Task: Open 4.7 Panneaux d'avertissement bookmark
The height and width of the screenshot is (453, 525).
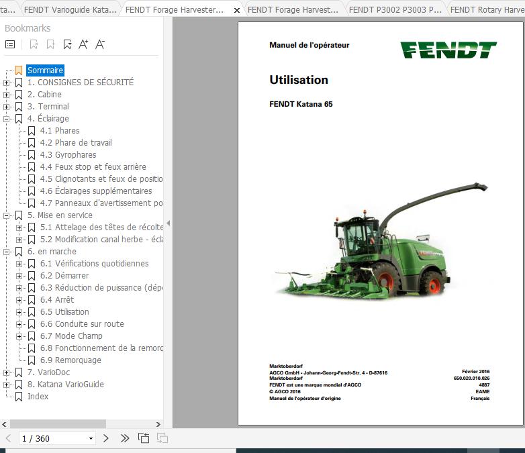Action: click(x=101, y=203)
